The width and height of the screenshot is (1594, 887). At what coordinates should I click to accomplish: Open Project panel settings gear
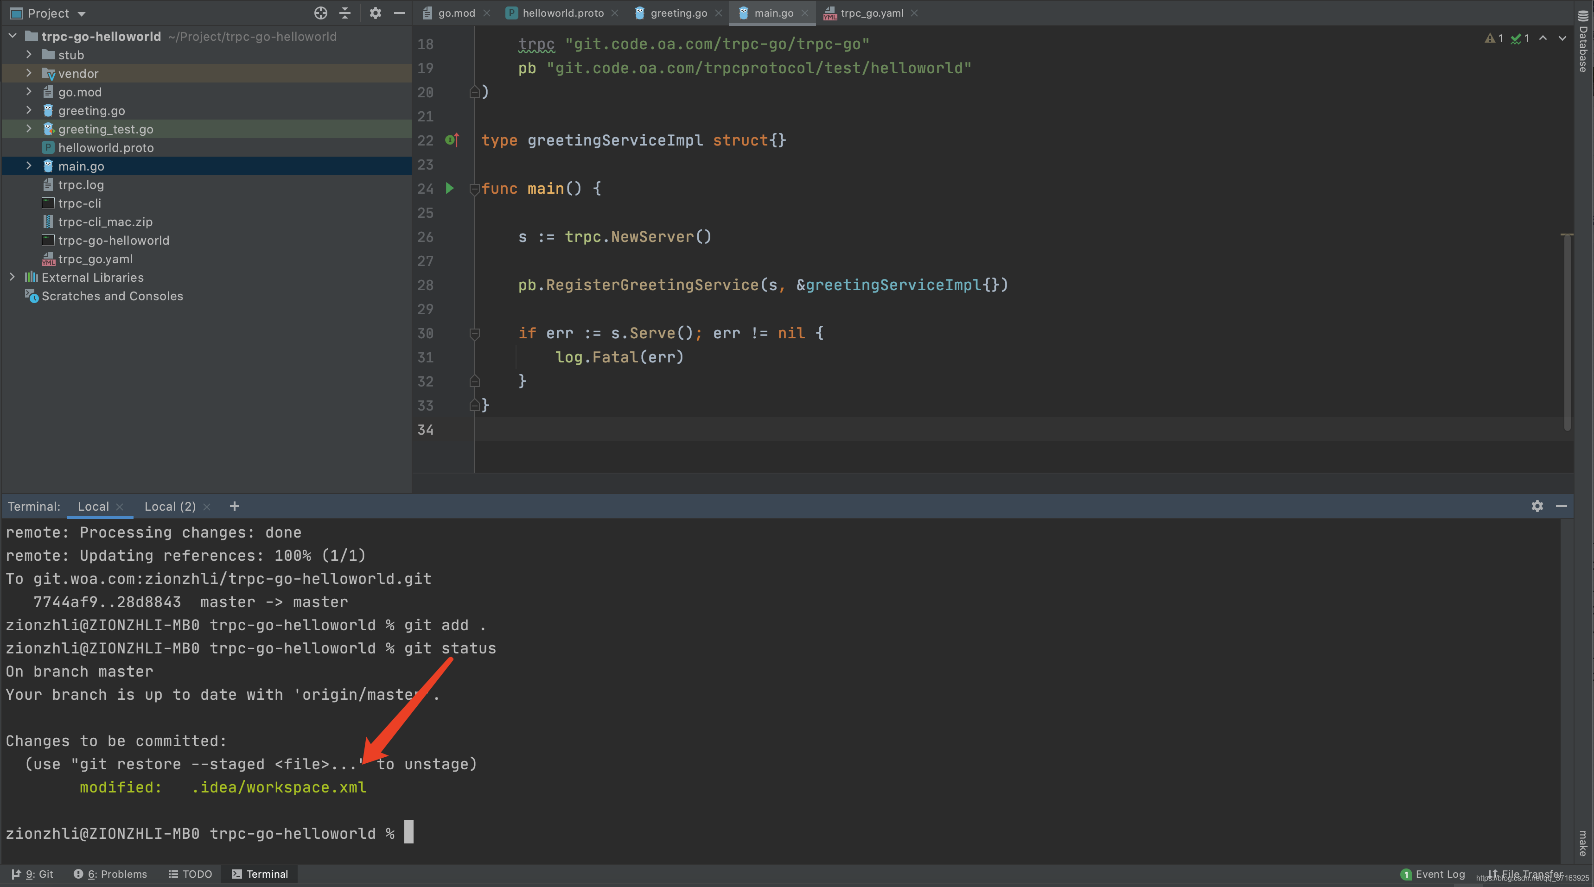click(x=375, y=13)
